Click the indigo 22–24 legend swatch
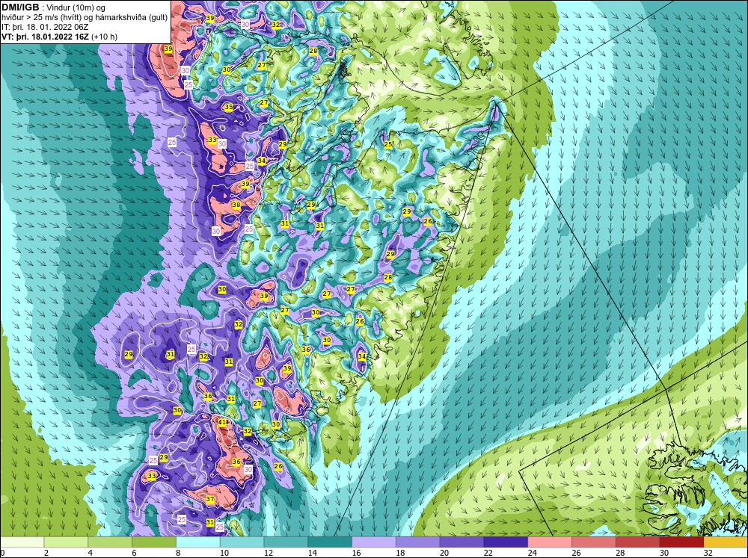This screenshot has width=748, height=558. [x=506, y=542]
